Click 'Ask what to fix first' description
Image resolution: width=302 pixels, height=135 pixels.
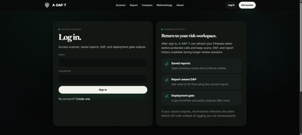coord(200,84)
